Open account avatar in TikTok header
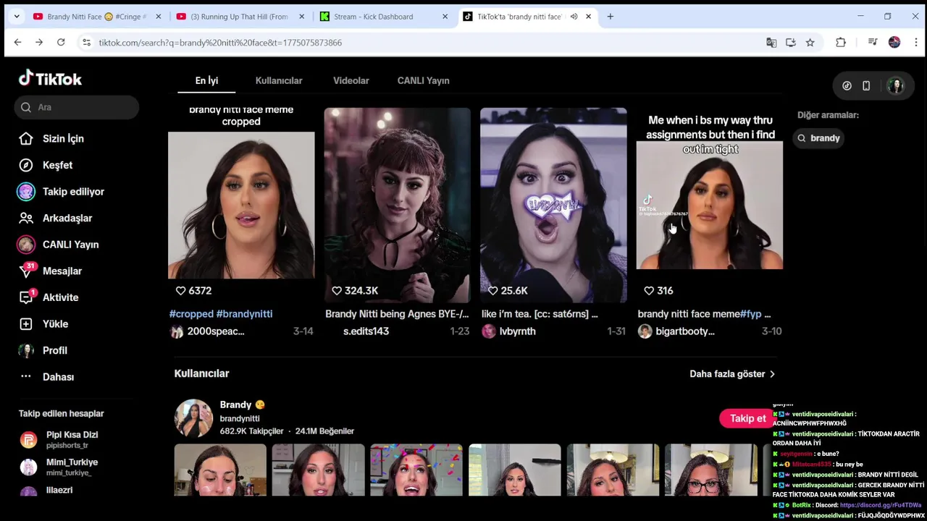This screenshot has height=521, width=927. (896, 86)
